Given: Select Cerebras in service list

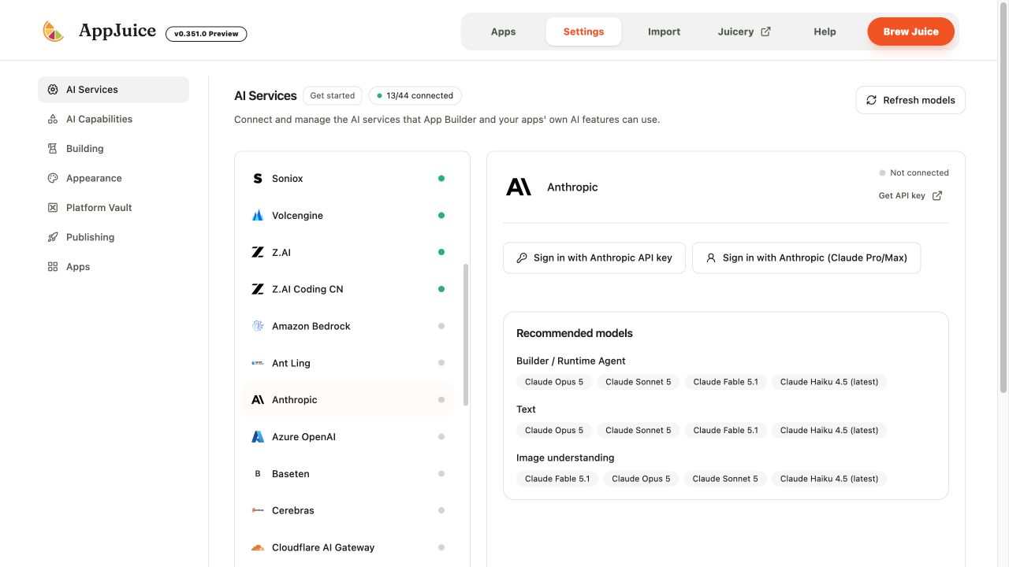Looking at the screenshot, I should coord(348,510).
